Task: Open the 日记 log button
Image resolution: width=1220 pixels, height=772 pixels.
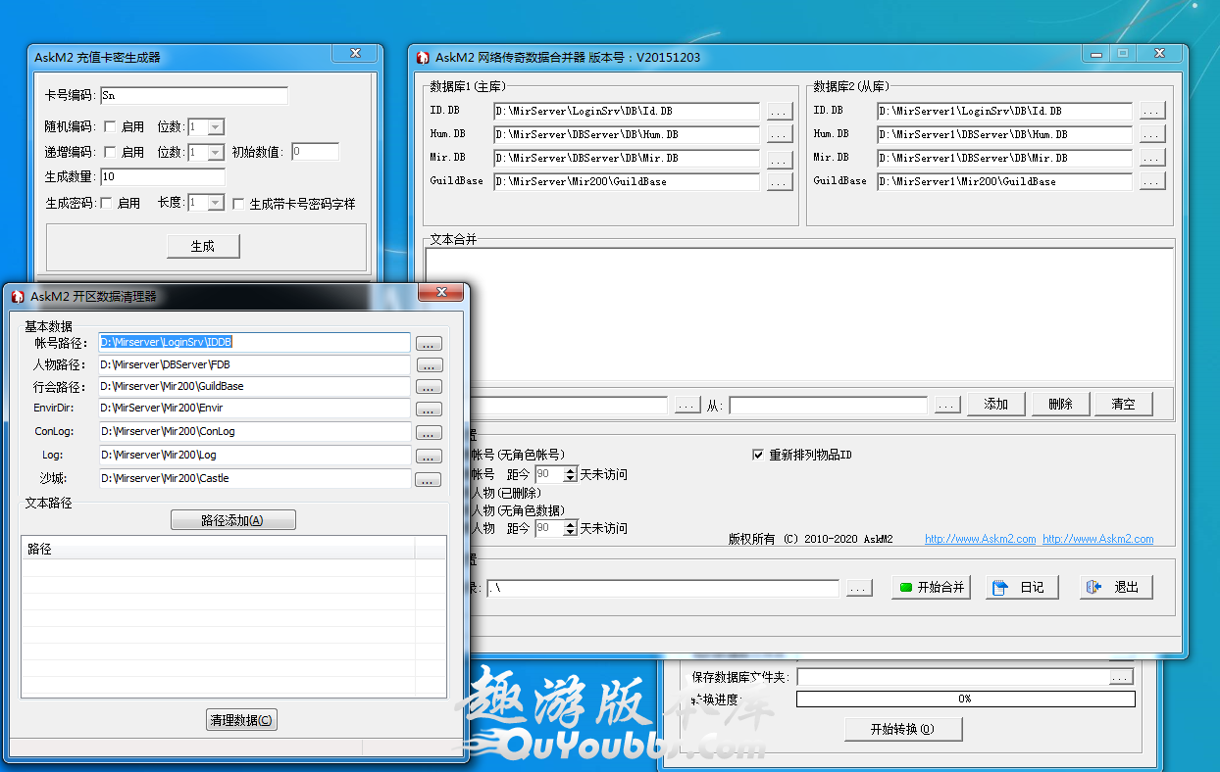Action: (1022, 587)
